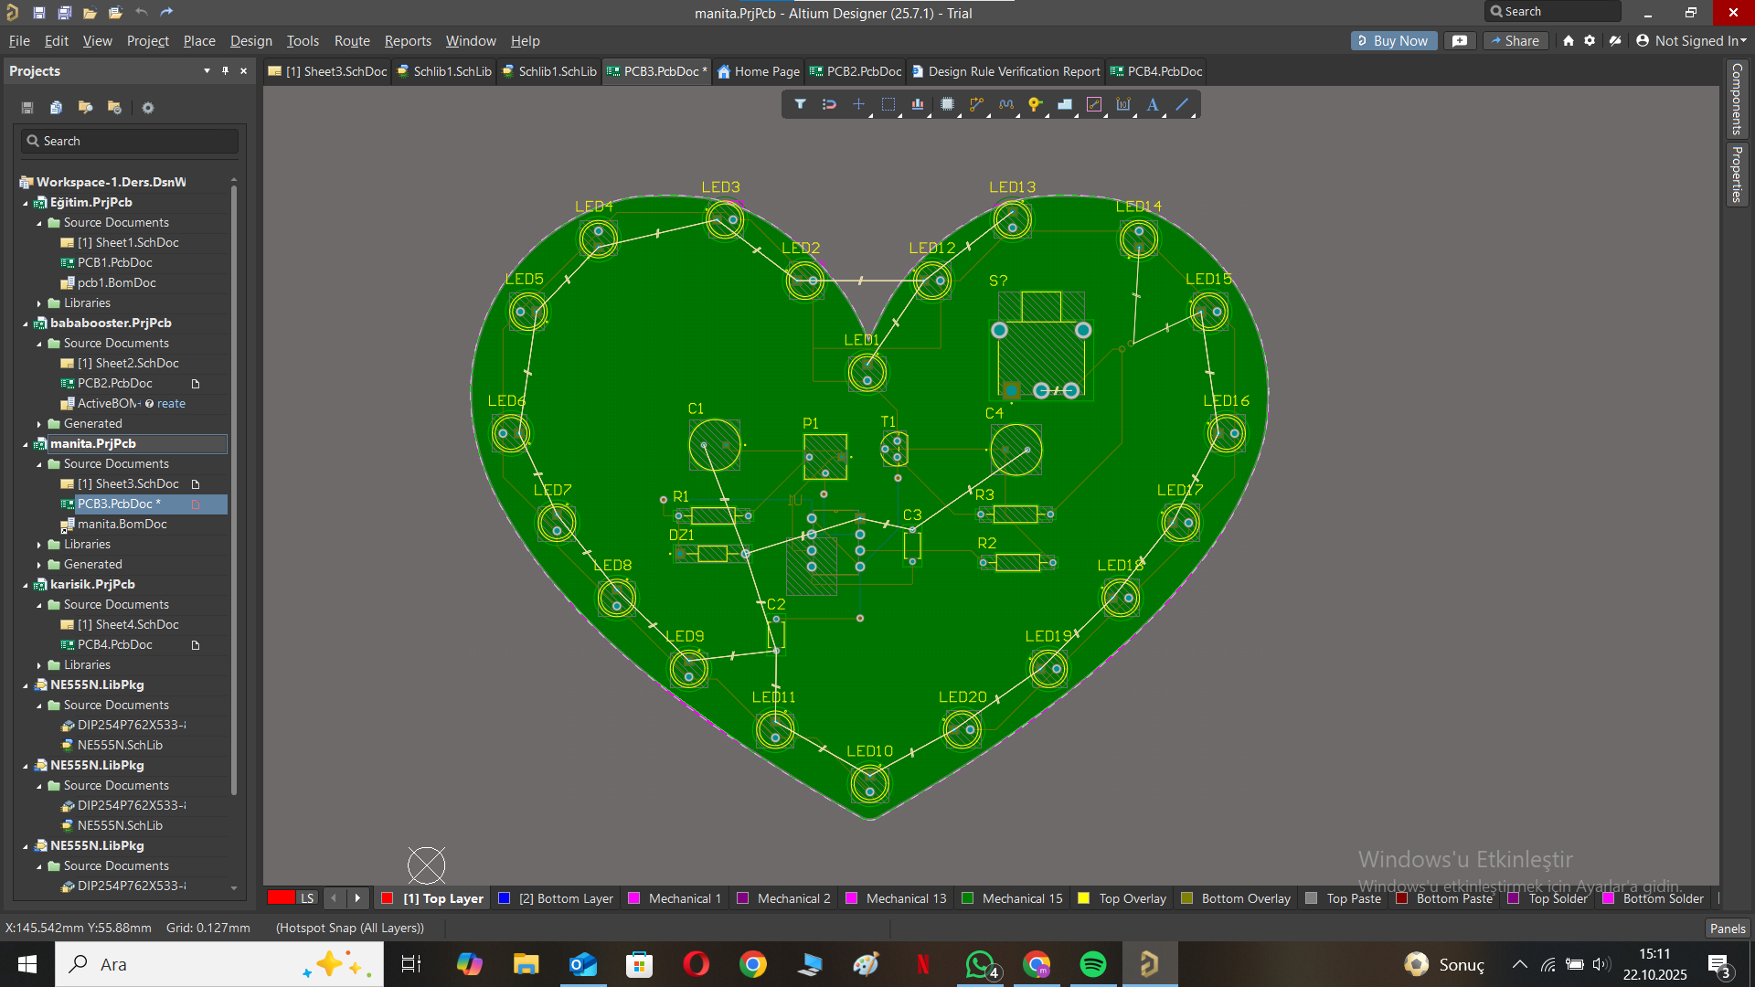Viewport: 1755px width, 987px height.
Task: Expand Generated folder under bababooster.PrjPcb
Action: pos(39,424)
